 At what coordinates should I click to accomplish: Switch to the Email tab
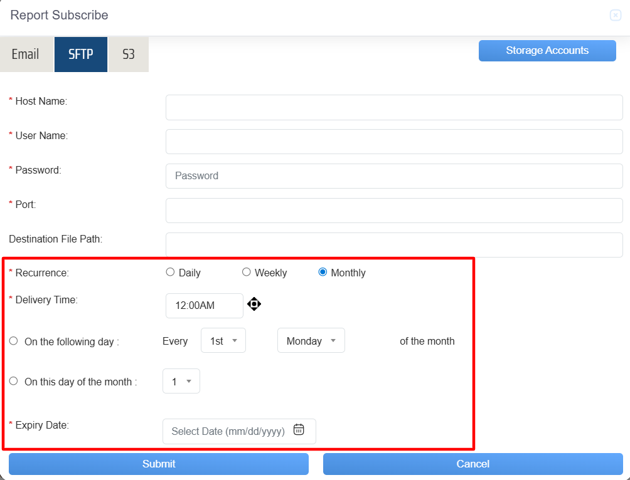[x=26, y=55]
